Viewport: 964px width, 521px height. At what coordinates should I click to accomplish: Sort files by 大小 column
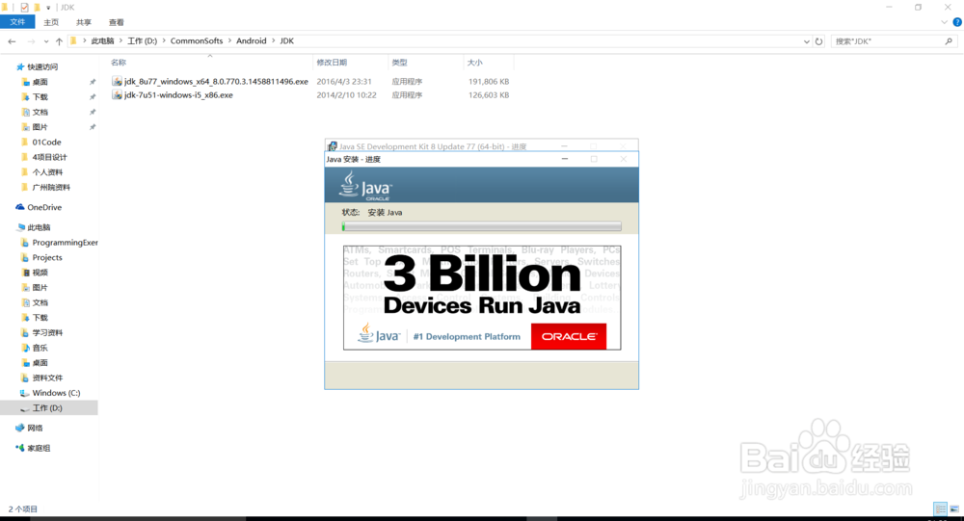(474, 63)
